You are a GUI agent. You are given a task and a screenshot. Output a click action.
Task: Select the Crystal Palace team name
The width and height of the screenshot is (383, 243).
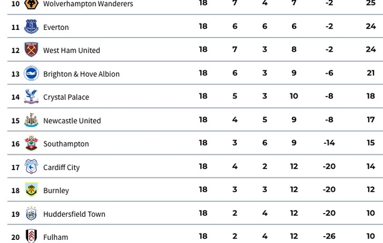[66, 97]
